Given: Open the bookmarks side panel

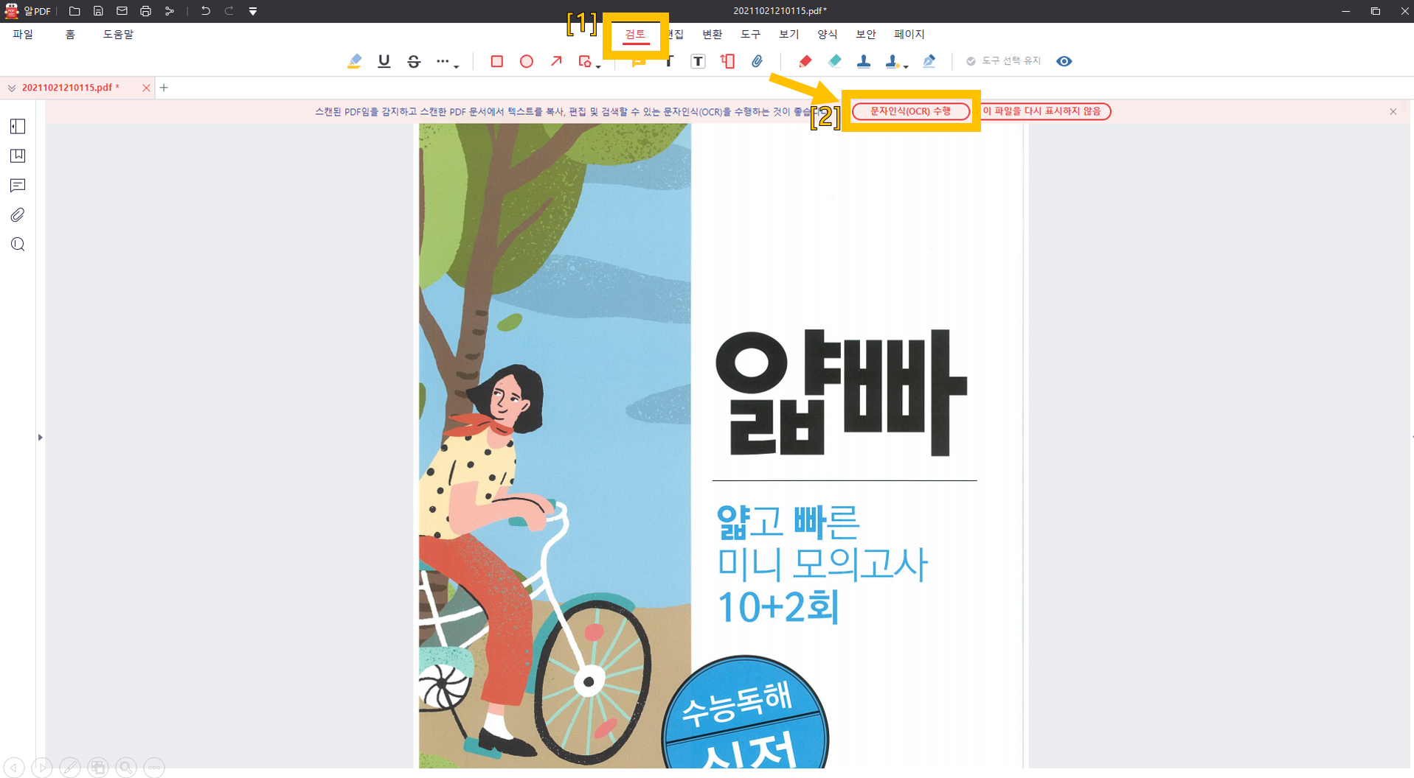Looking at the screenshot, I should (x=18, y=156).
